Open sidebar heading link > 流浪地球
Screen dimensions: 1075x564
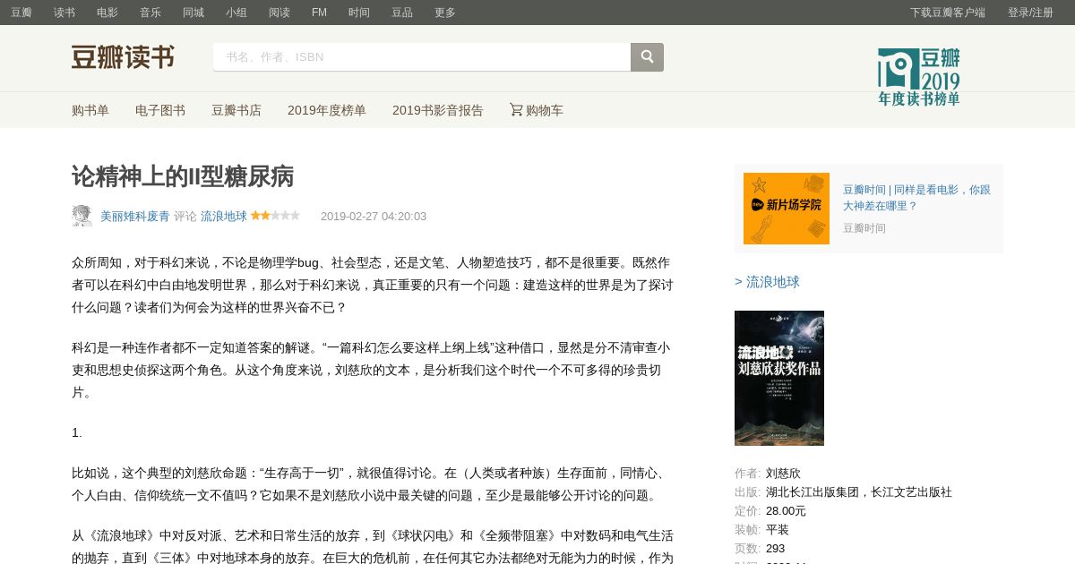point(767,282)
